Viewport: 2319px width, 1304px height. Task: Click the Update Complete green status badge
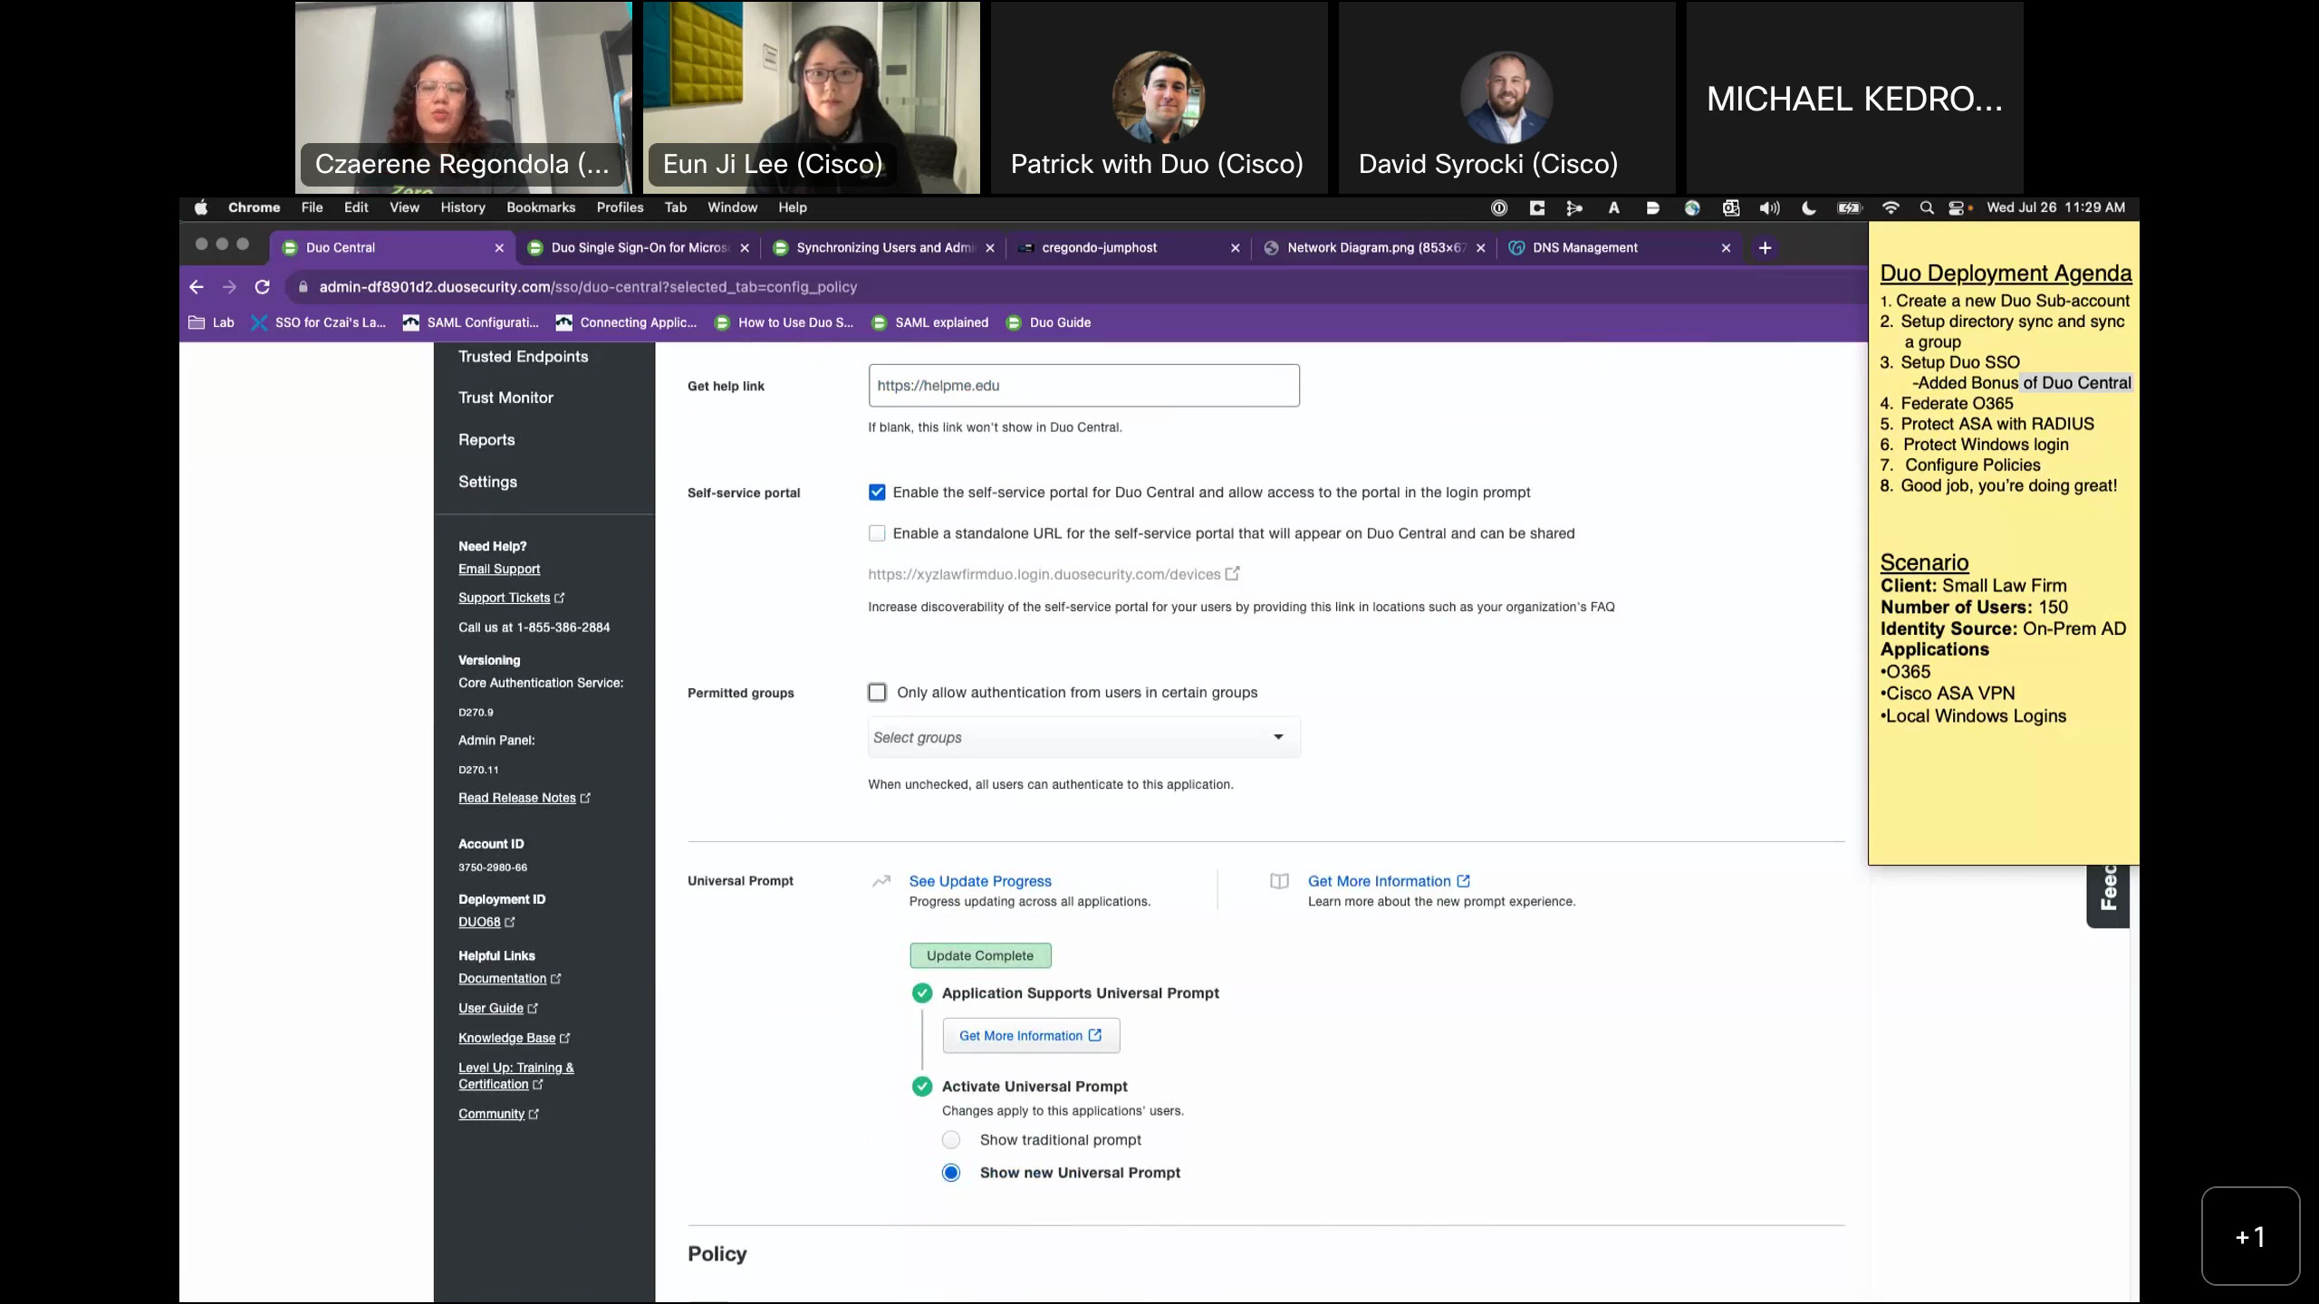[x=980, y=955]
